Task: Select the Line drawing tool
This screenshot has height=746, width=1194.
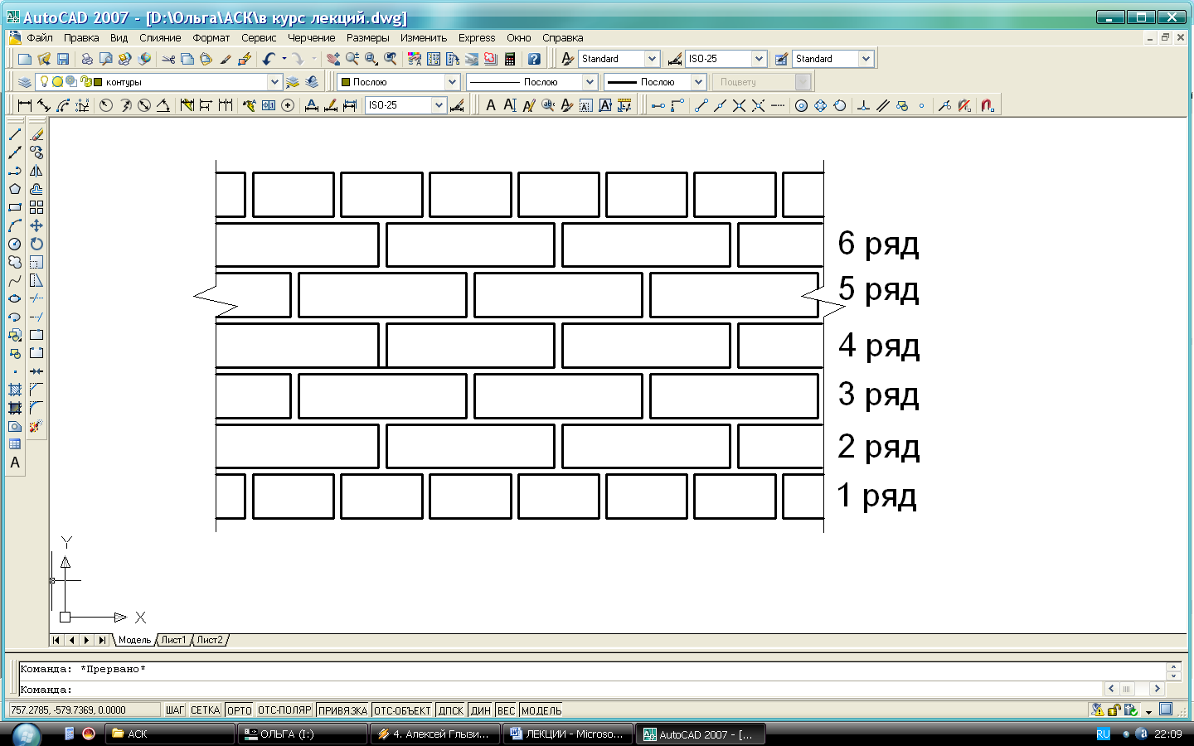Action: (15, 134)
